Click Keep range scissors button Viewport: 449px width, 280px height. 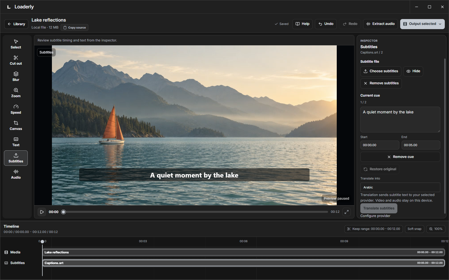click(374, 229)
